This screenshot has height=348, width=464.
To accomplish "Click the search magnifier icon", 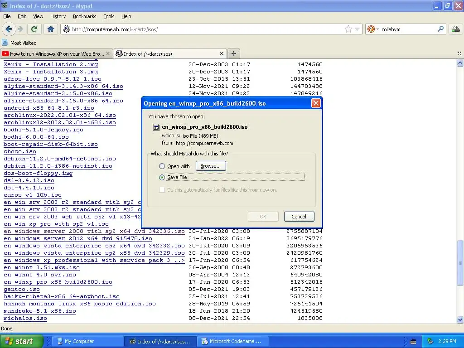I will (x=440, y=29).
